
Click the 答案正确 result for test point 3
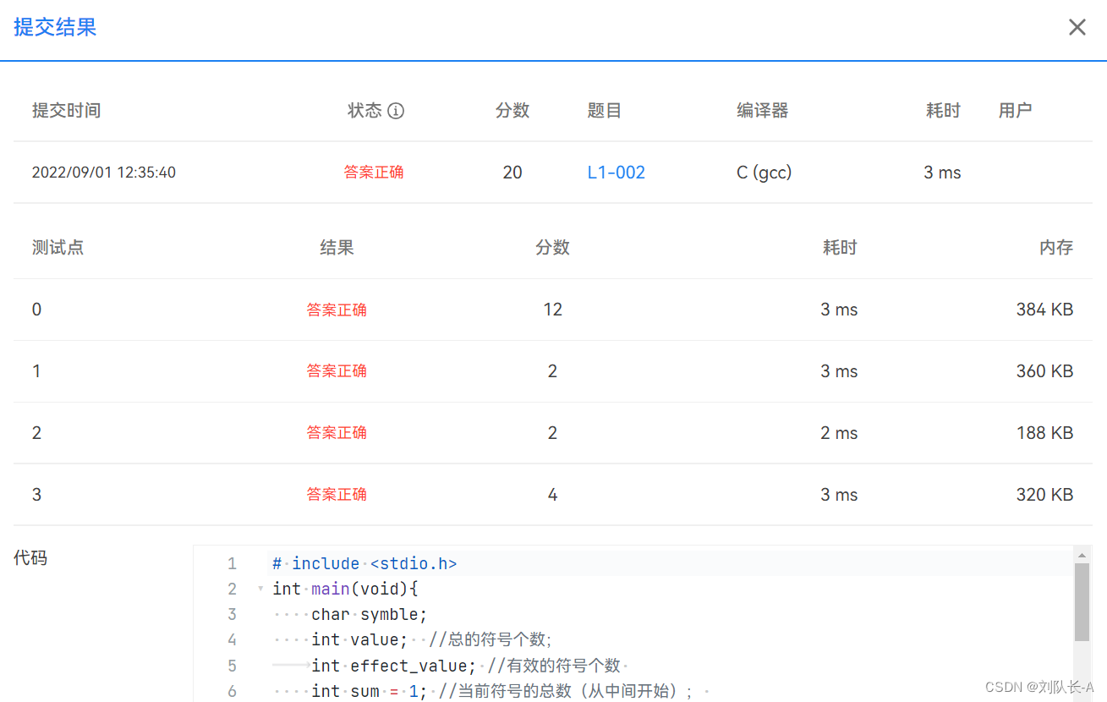pyautogui.click(x=337, y=494)
